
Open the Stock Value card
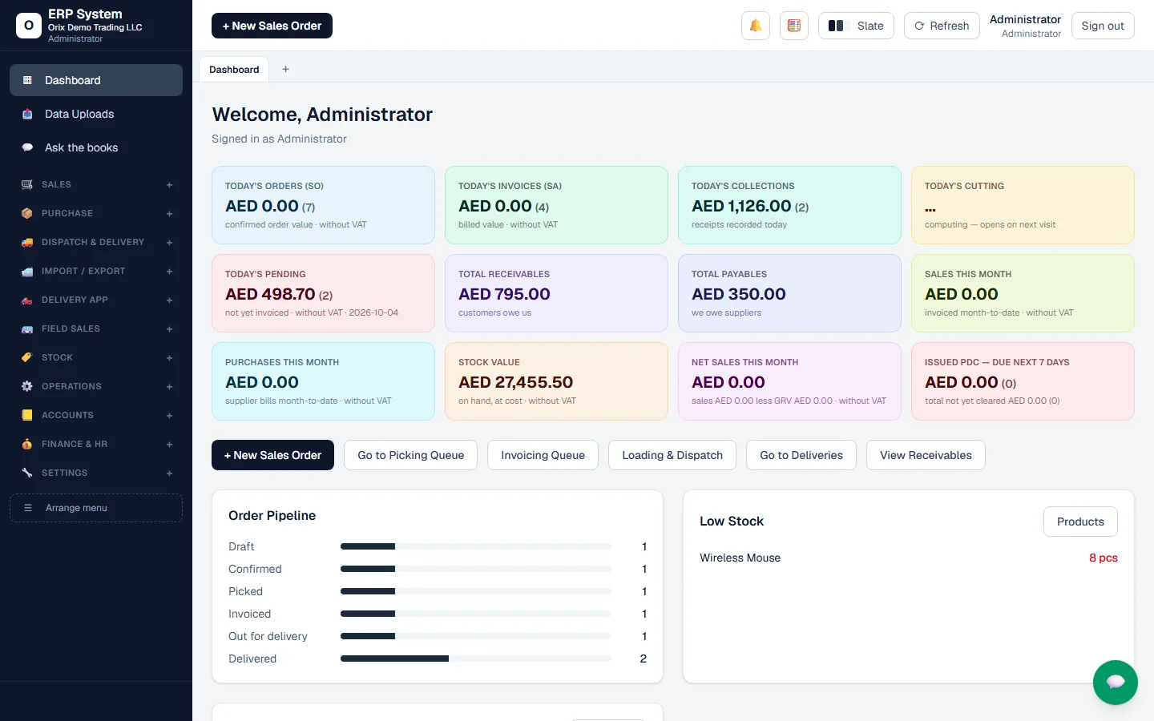(x=556, y=381)
